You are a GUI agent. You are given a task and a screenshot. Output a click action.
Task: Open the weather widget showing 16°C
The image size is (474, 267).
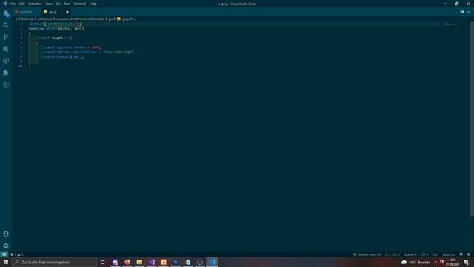click(x=415, y=262)
